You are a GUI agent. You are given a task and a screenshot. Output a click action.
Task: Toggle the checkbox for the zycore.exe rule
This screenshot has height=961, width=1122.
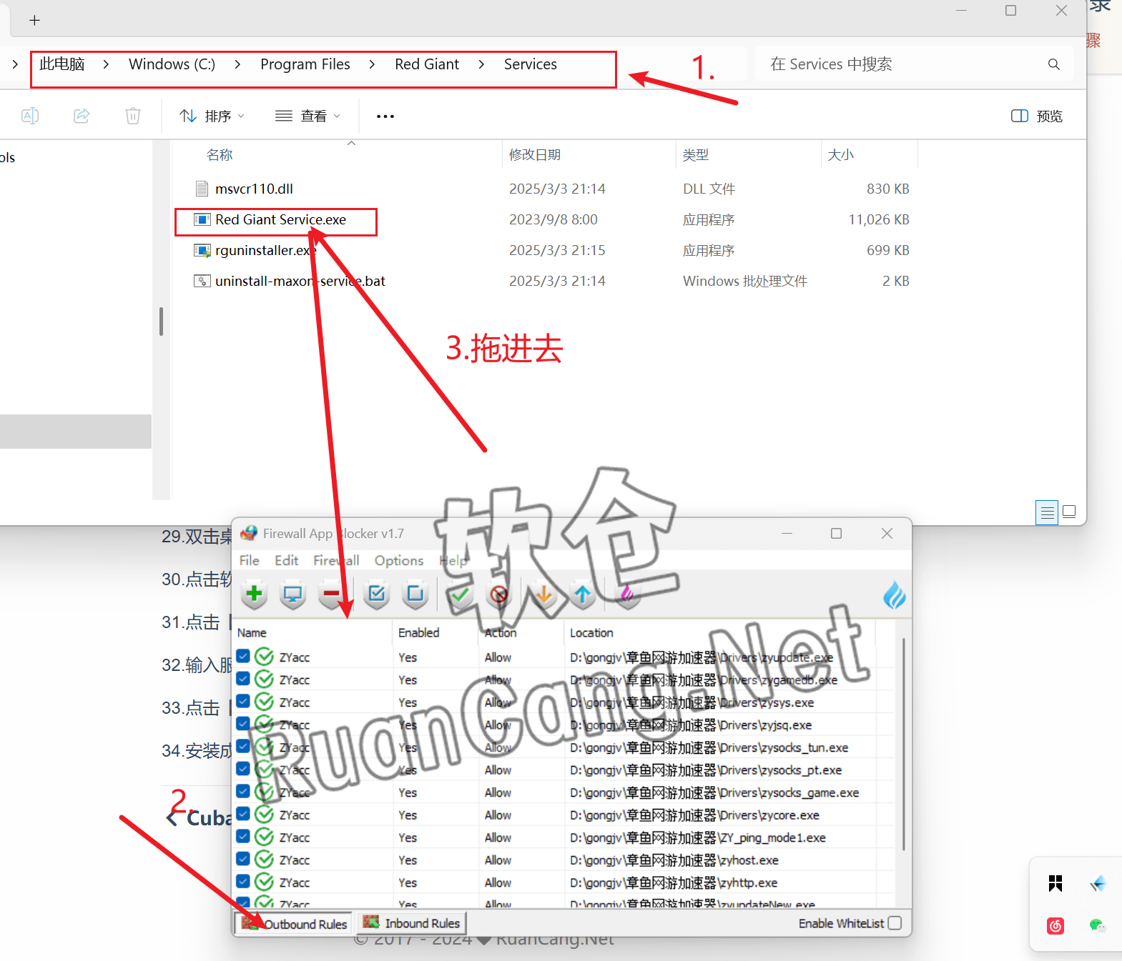[243, 814]
